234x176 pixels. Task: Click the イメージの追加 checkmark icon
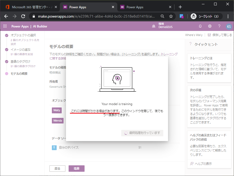click(7, 50)
